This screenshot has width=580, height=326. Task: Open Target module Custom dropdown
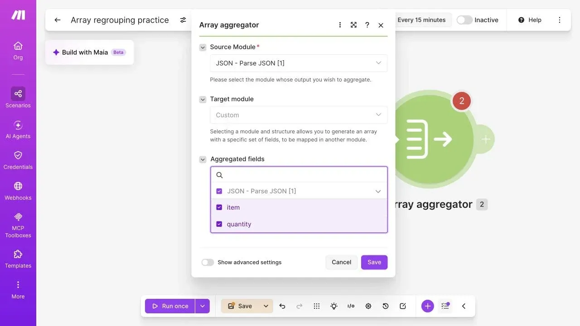pyautogui.click(x=299, y=115)
